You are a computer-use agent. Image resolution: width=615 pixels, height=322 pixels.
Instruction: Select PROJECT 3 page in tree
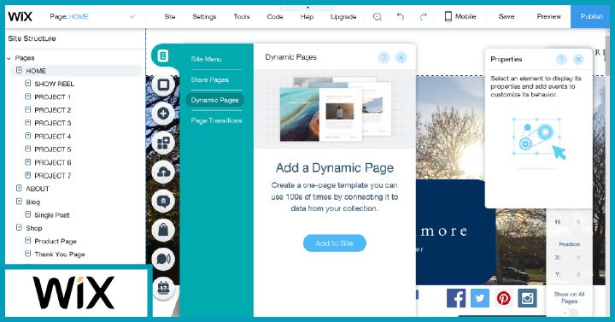(53, 123)
